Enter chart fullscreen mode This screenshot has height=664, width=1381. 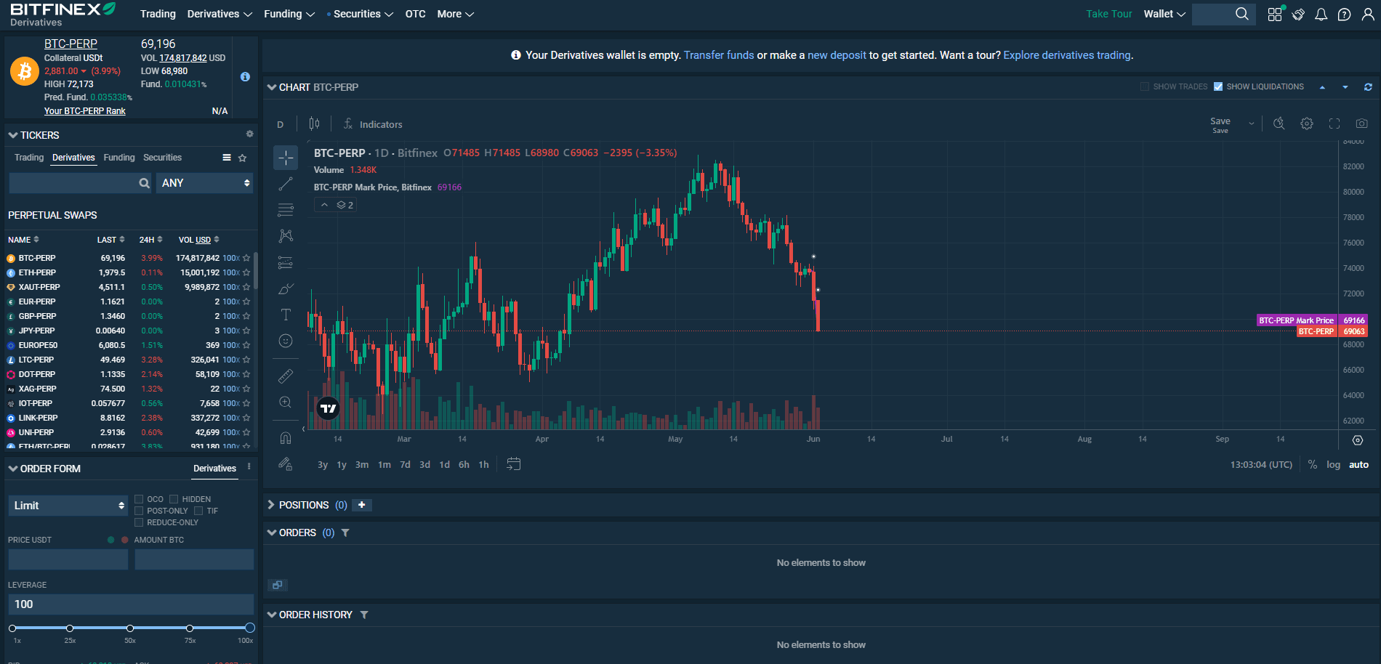[x=1334, y=124]
